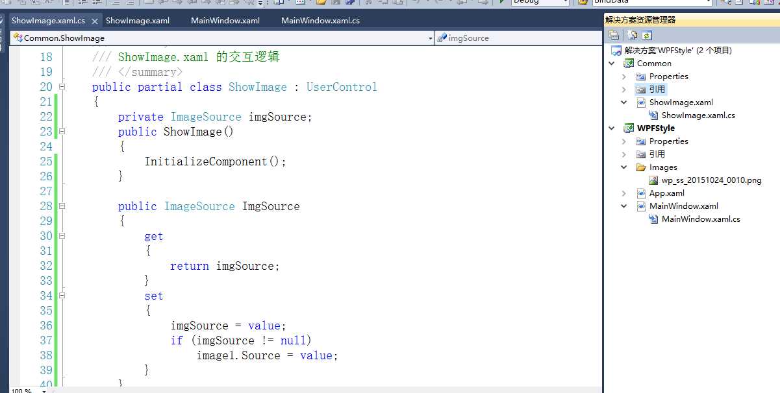Image resolution: width=780 pixels, height=393 pixels.
Task: Click the Refresh icon in Solution Explorer toolbar
Action: 647,36
